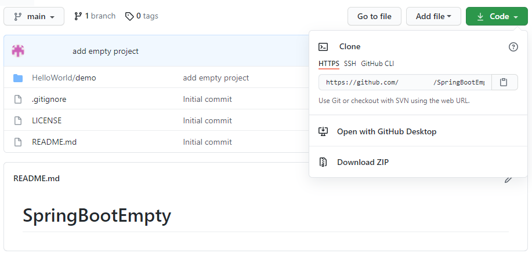The image size is (532, 257).
Task: Click the HelloWorld/demo folder icon
Action: point(18,78)
